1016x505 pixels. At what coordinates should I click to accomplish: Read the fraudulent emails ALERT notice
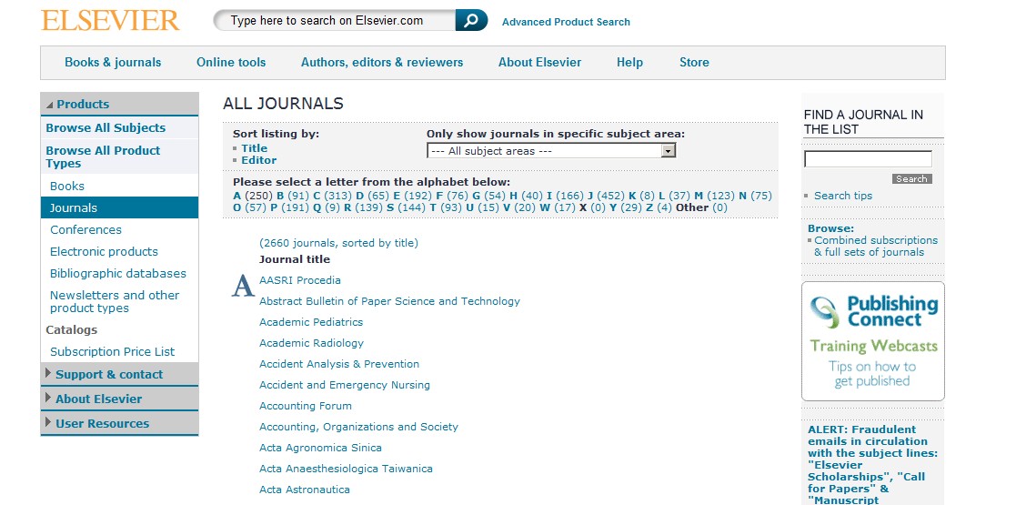click(872, 464)
